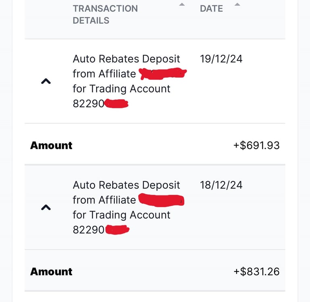Click the Date column sort arrow
310x302 pixels.
click(x=237, y=5)
